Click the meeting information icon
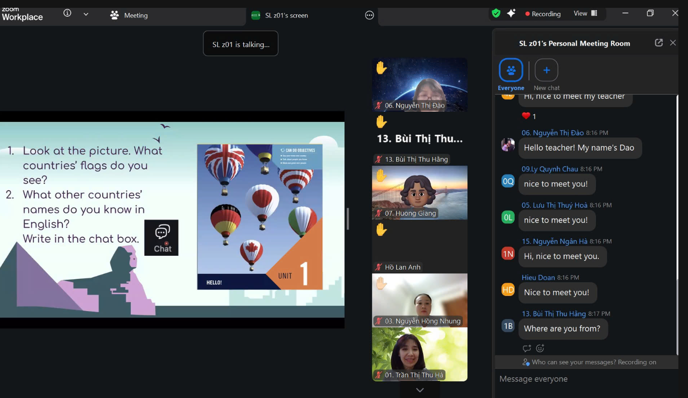The image size is (688, 398). click(x=68, y=13)
